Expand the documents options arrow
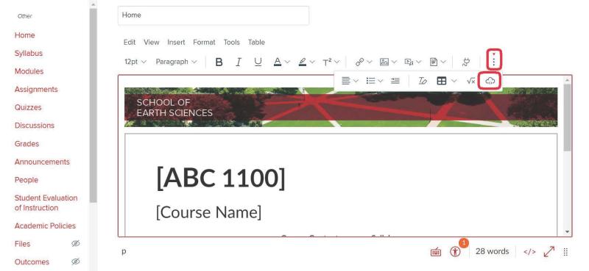The image size is (589, 271). point(444,62)
